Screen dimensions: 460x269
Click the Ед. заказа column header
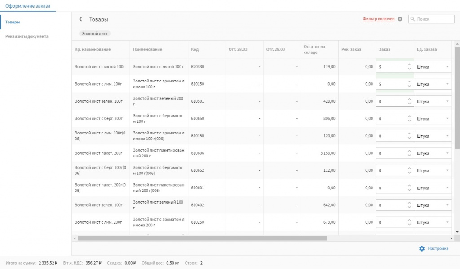click(x=427, y=49)
